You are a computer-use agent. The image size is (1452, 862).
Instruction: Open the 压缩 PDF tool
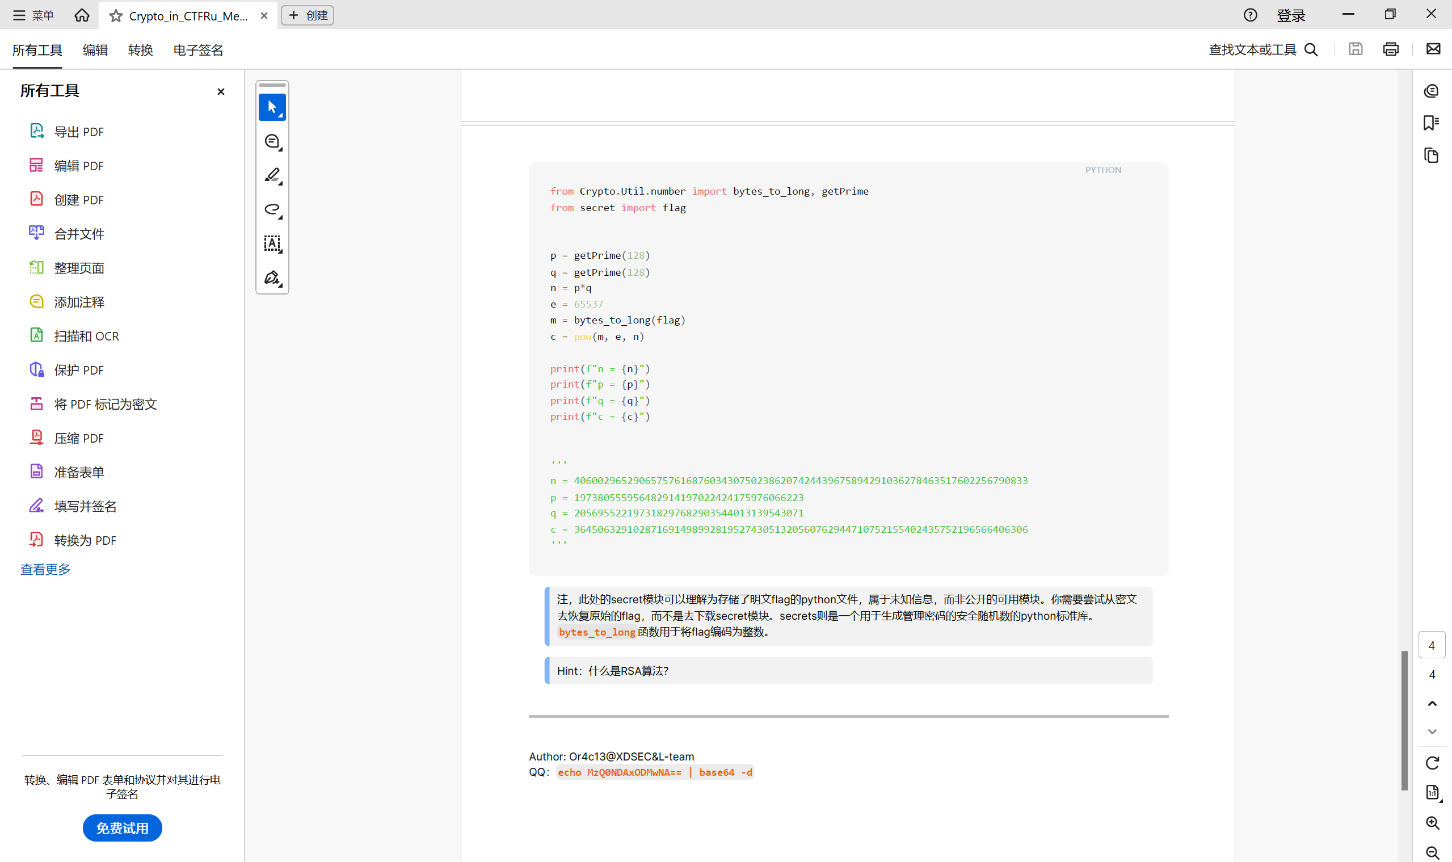67,438
